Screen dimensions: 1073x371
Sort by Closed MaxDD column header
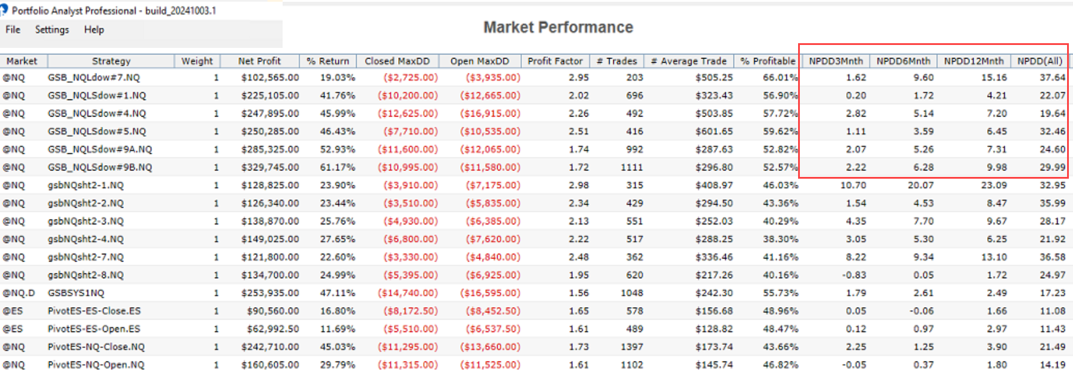coord(397,61)
